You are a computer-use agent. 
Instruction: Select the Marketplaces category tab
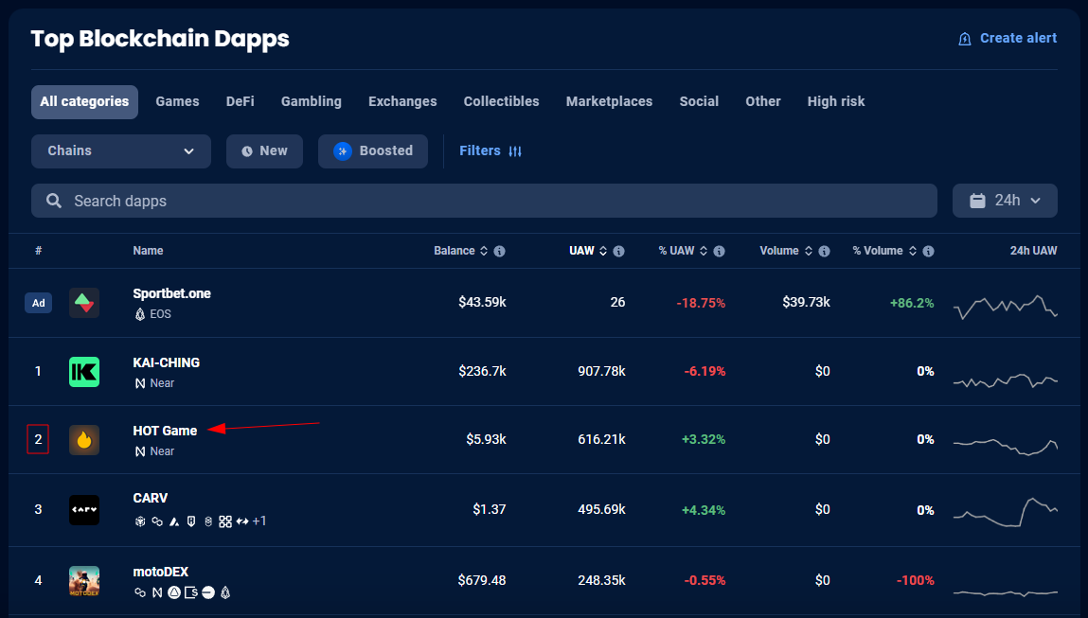[x=609, y=102]
